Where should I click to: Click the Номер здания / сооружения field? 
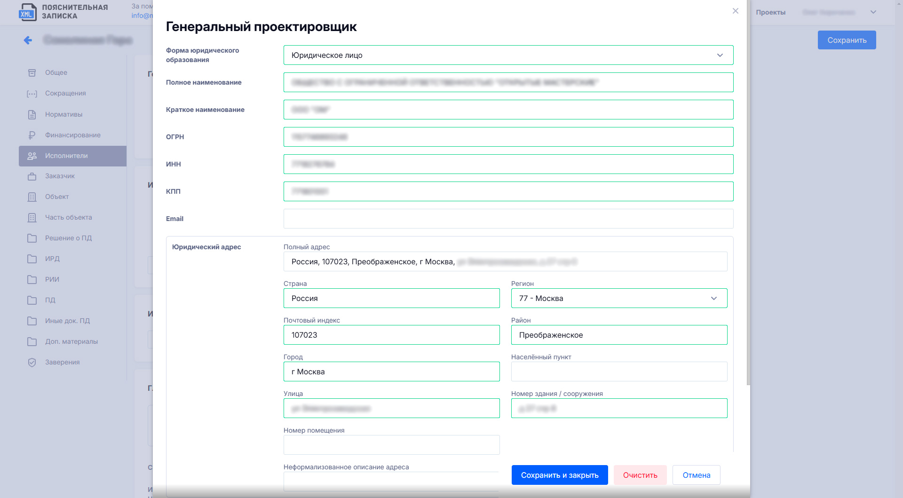pyautogui.click(x=619, y=408)
